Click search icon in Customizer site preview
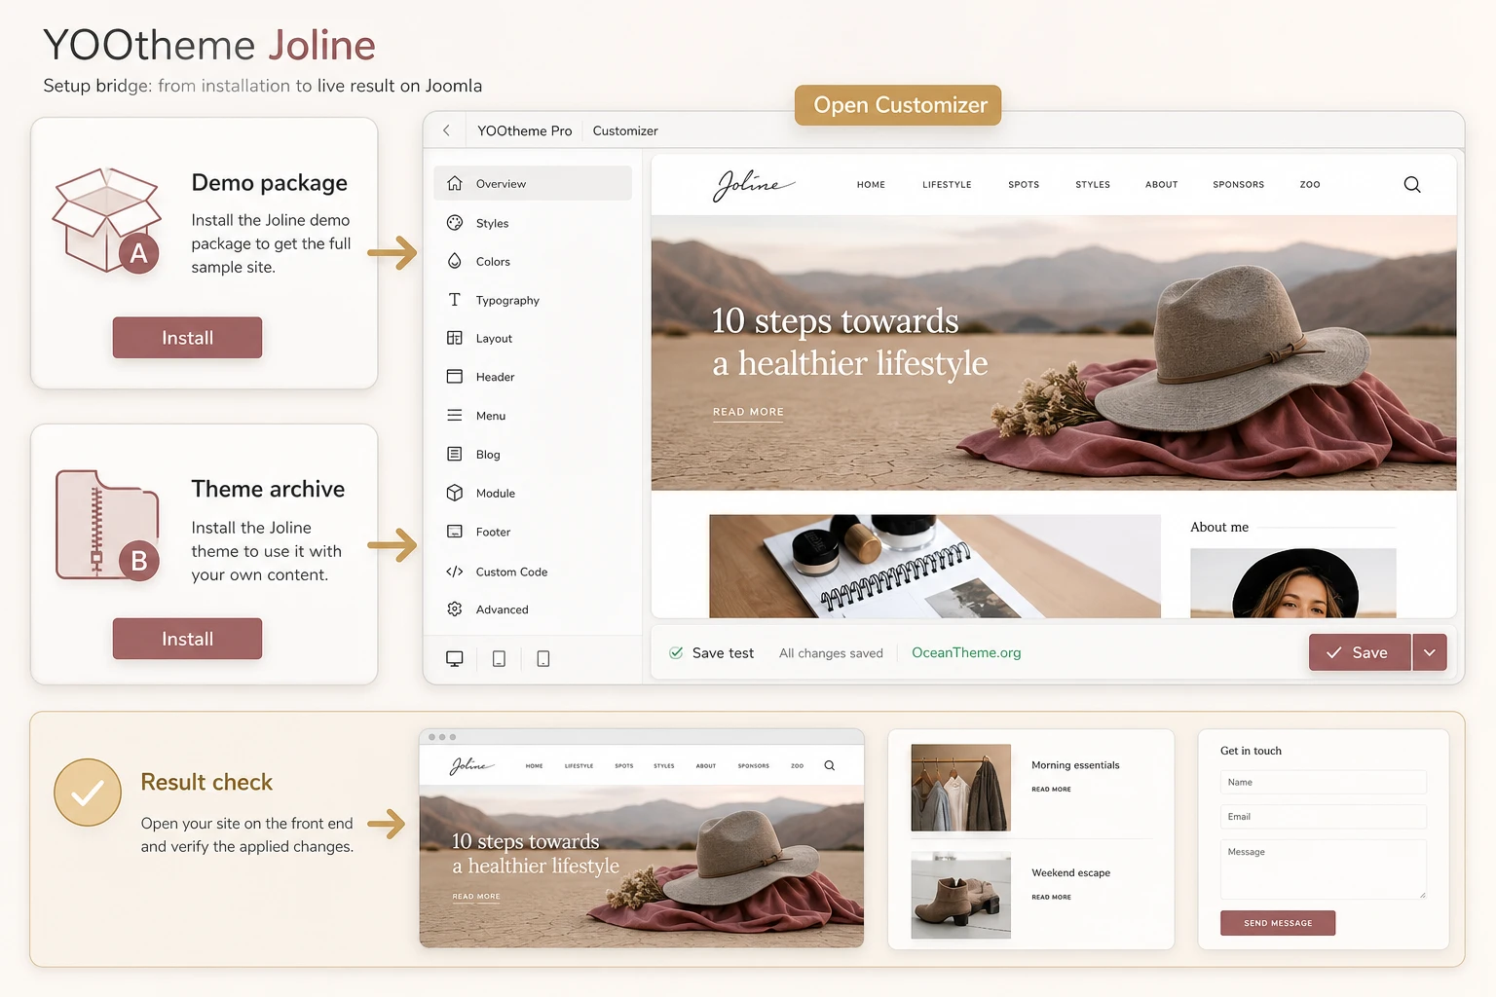This screenshot has height=997, width=1496. coord(1412,184)
